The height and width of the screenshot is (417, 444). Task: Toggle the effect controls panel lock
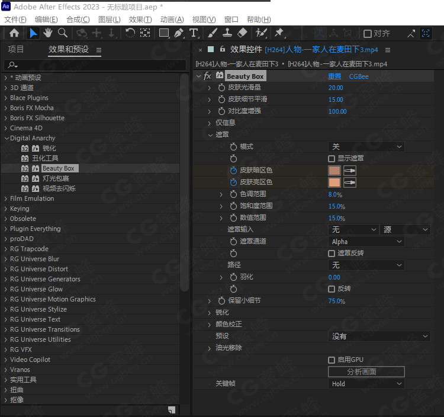click(223, 49)
